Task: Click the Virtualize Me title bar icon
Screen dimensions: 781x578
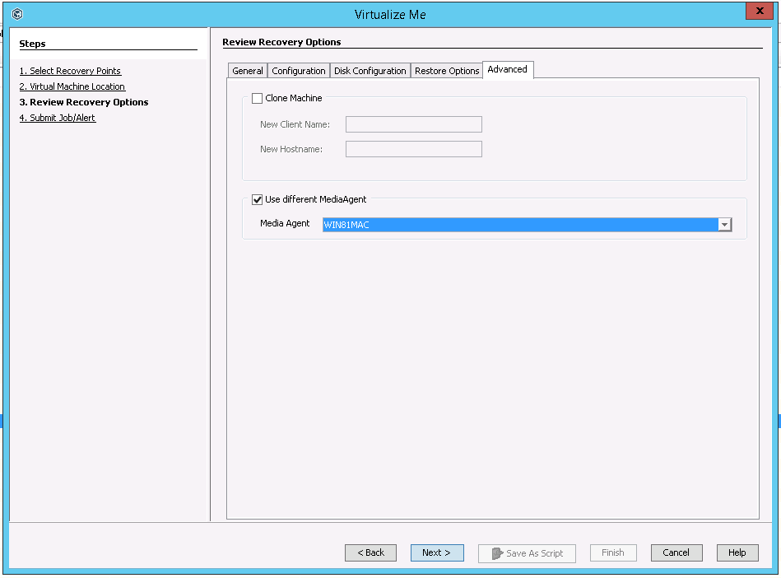Action: pos(17,14)
